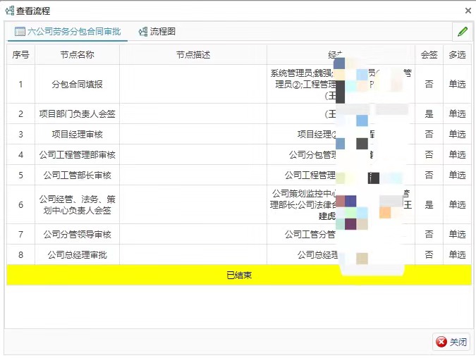This screenshot has width=476, height=358.
Task: Select the 公司分管领导审核 node cell
Action: pos(77,234)
